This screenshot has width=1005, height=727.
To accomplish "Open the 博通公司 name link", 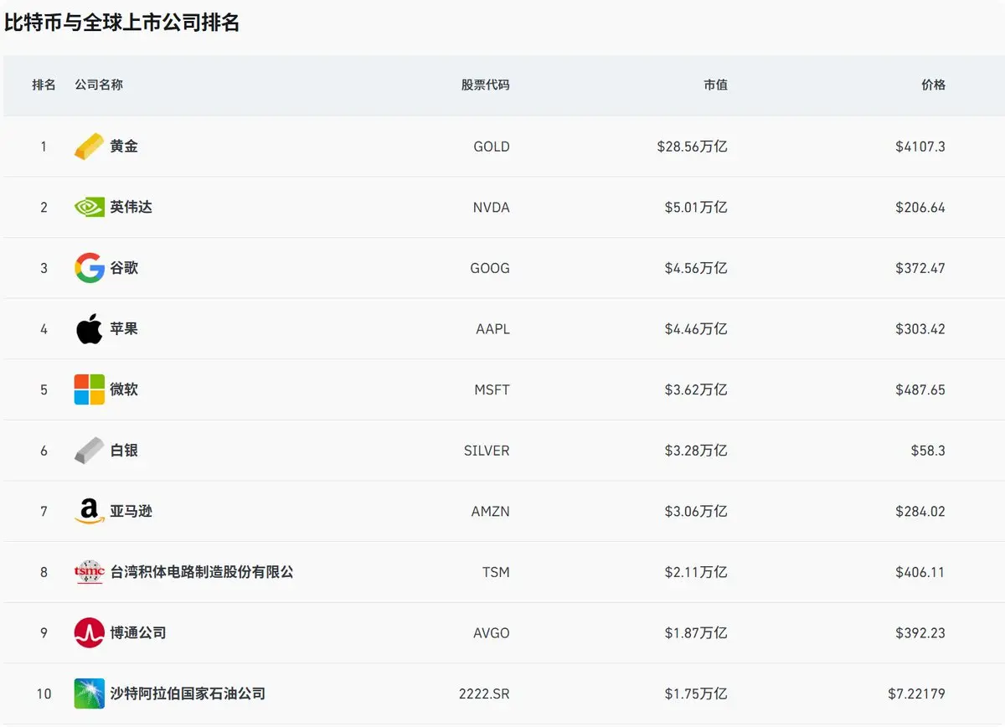I will tap(138, 632).
